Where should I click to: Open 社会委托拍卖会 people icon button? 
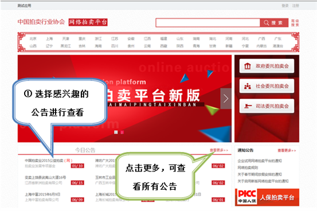(267, 86)
